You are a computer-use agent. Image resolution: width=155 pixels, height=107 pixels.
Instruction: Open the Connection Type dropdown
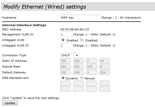[x=70, y=55]
